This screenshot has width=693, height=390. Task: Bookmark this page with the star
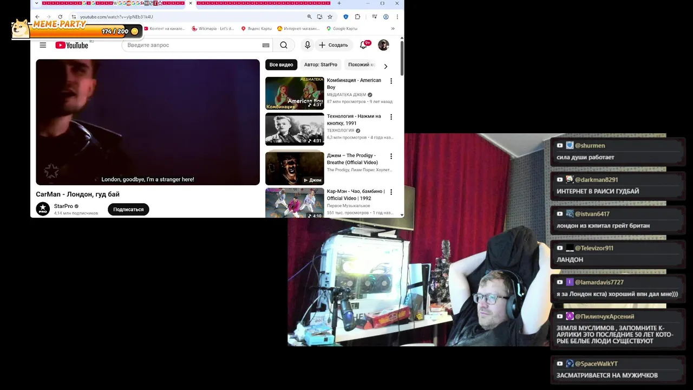(330, 17)
